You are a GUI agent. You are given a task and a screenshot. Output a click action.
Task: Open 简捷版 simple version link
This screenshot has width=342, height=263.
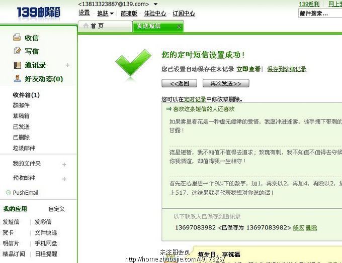pyautogui.click(x=129, y=14)
